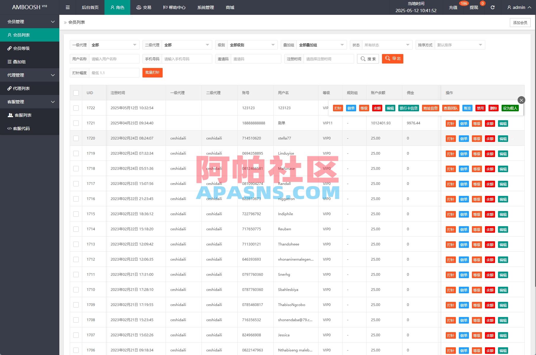Image resolution: width=536 pixels, height=355 pixels.
Task: Check the checkbox for UID 1720 row
Action: point(76,138)
